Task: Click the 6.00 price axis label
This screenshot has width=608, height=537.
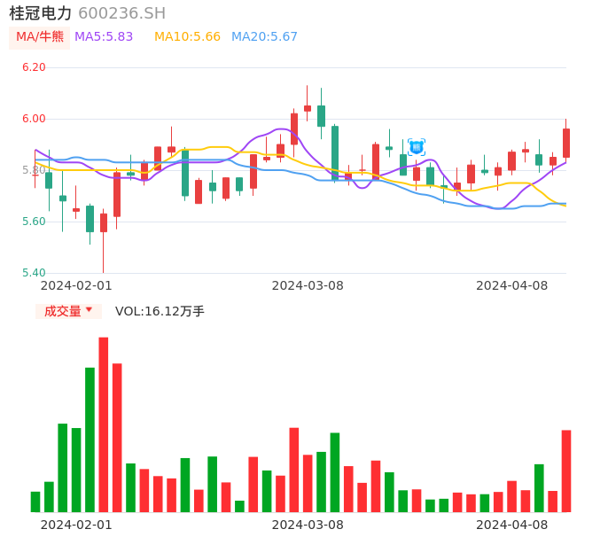Action: coord(34,119)
